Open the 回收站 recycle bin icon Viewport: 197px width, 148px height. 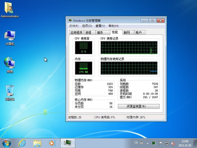pyautogui.click(x=10, y=93)
